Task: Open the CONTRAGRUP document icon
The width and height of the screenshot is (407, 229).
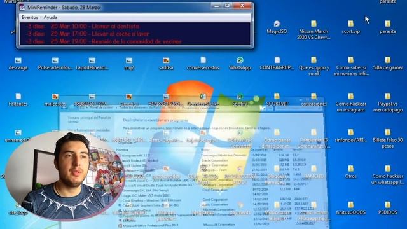Action: click(x=277, y=64)
